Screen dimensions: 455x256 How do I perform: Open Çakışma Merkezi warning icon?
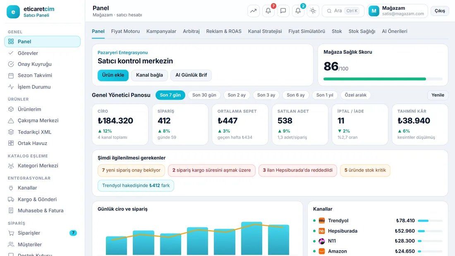coord(11,120)
